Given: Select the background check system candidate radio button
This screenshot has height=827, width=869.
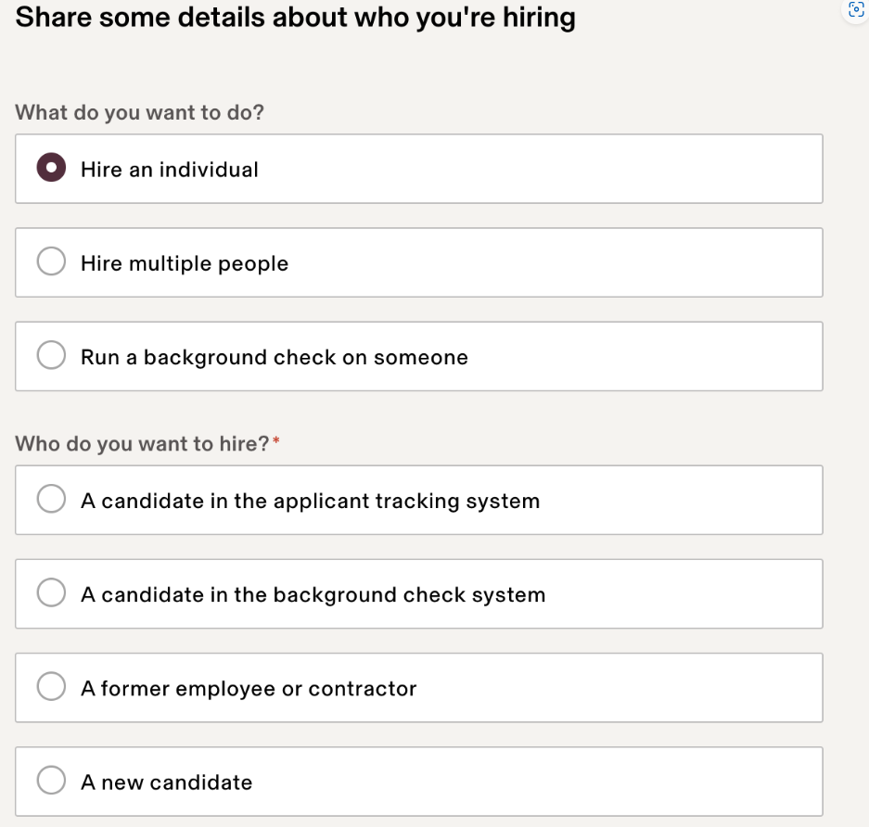Looking at the screenshot, I should [51, 593].
